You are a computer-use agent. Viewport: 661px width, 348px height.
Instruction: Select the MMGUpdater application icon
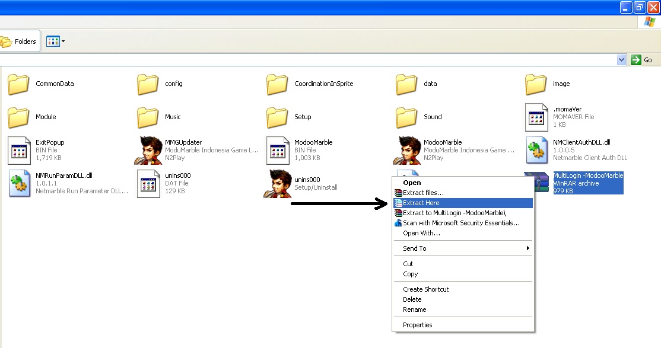(x=148, y=151)
